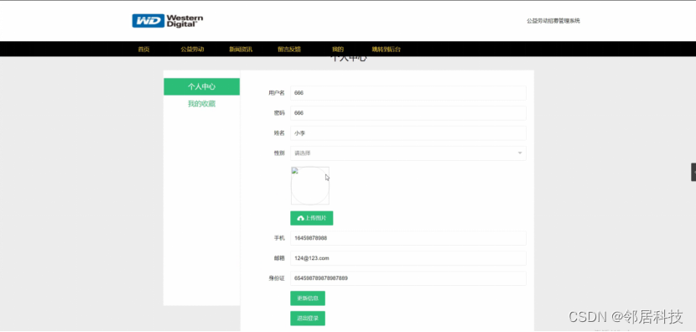Focus the 用户名 input field
The image size is (696, 332).
(408, 93)
